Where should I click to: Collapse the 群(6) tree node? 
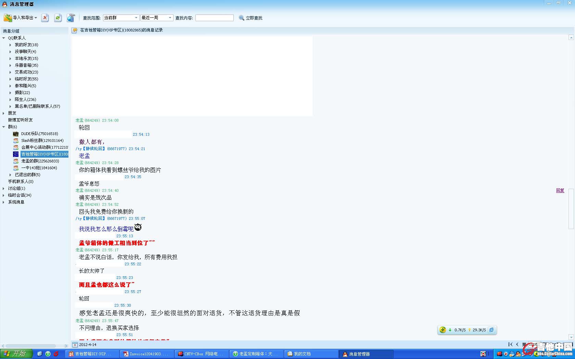coord(4,127)
